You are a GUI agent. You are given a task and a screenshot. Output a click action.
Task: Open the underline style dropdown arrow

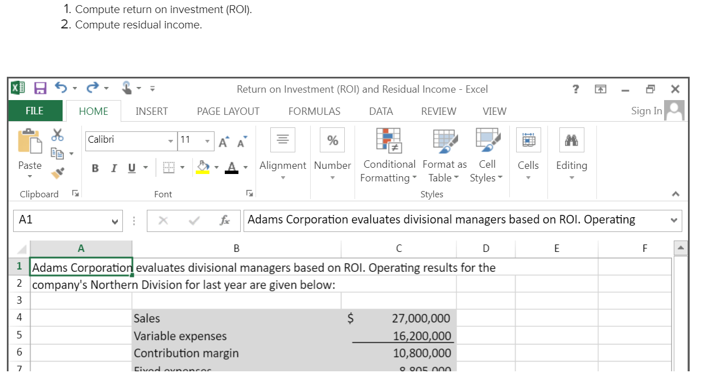coord(145,168)
